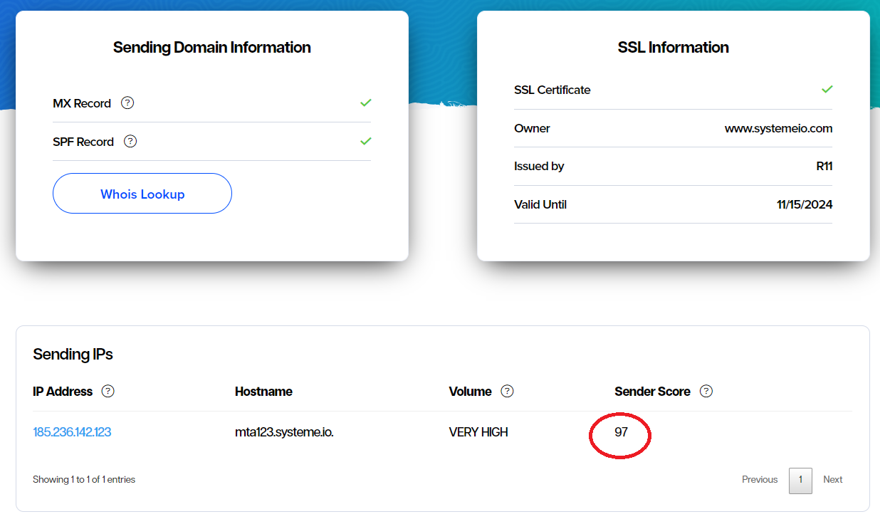
Task: Click the Sender Score column header text
Action: pyautogui.click(x=652, y=392)
